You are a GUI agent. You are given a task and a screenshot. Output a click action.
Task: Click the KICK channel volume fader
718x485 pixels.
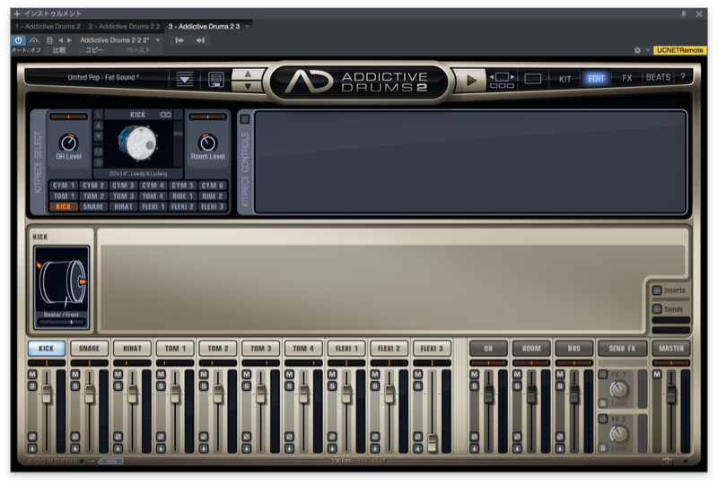click(x=47, y=394)
